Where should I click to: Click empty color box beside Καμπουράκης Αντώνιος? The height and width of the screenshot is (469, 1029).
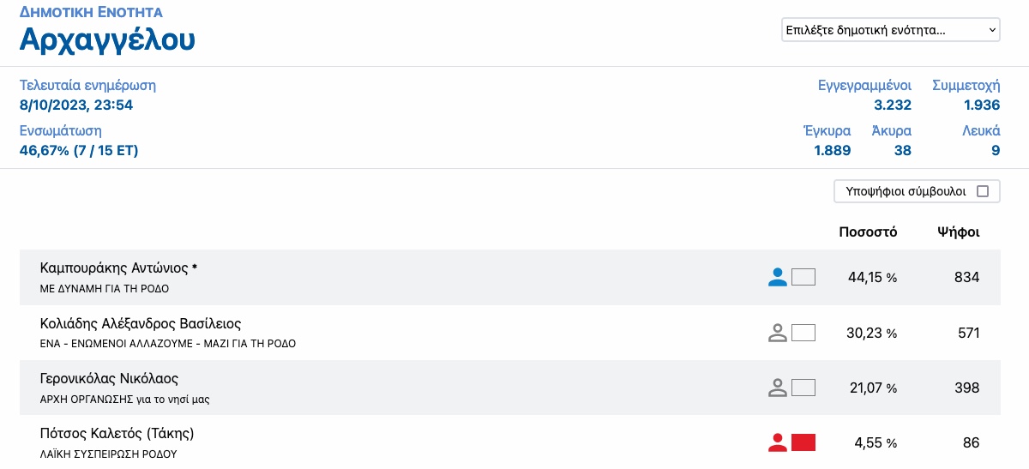[803, 277]
